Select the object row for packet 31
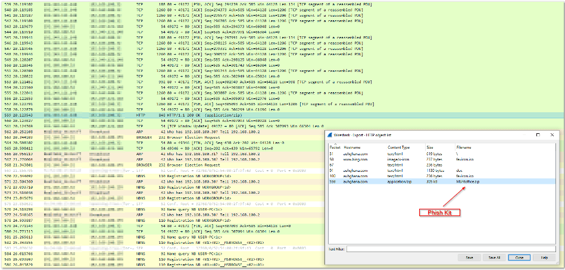 point(442,153)
